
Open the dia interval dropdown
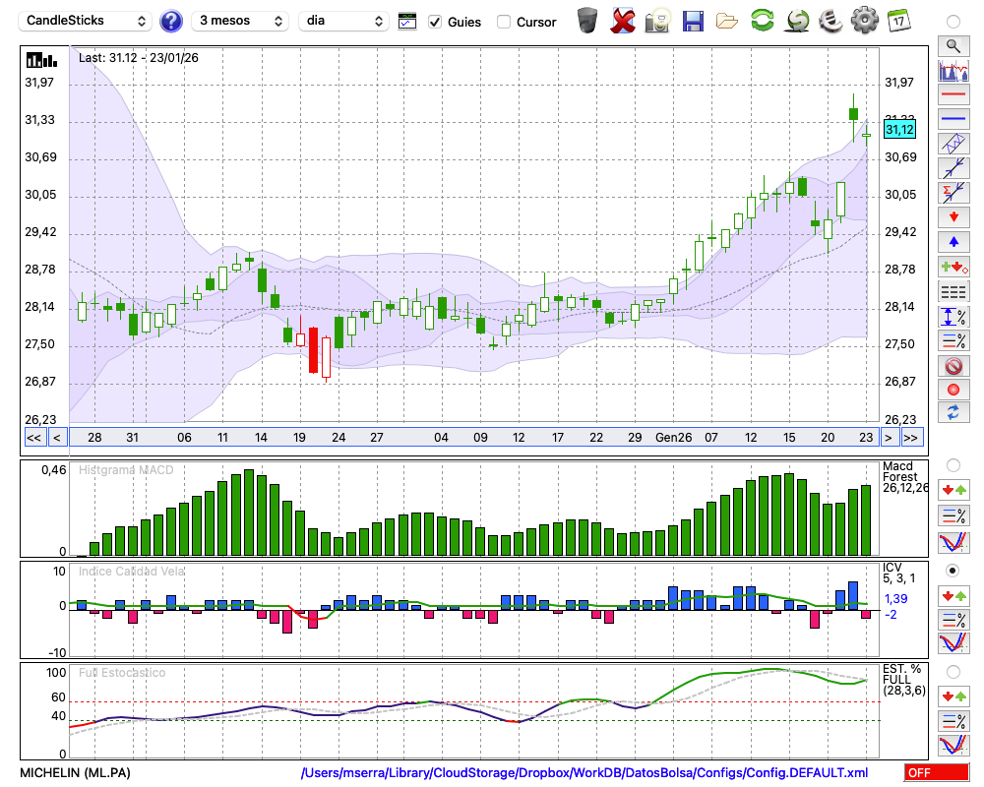coord(343,21)
